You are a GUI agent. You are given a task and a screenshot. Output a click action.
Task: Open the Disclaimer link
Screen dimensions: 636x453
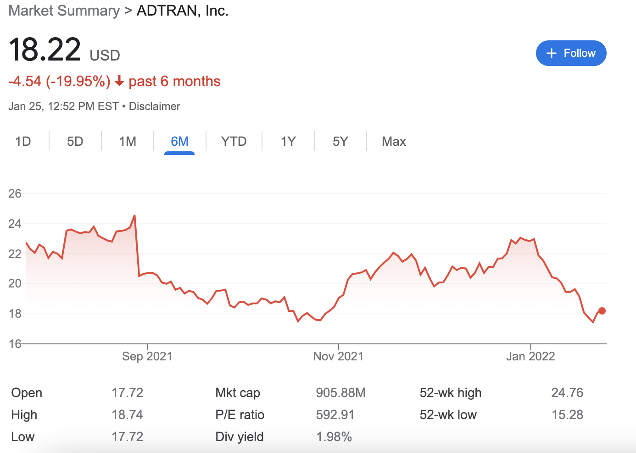coord(155,106)
